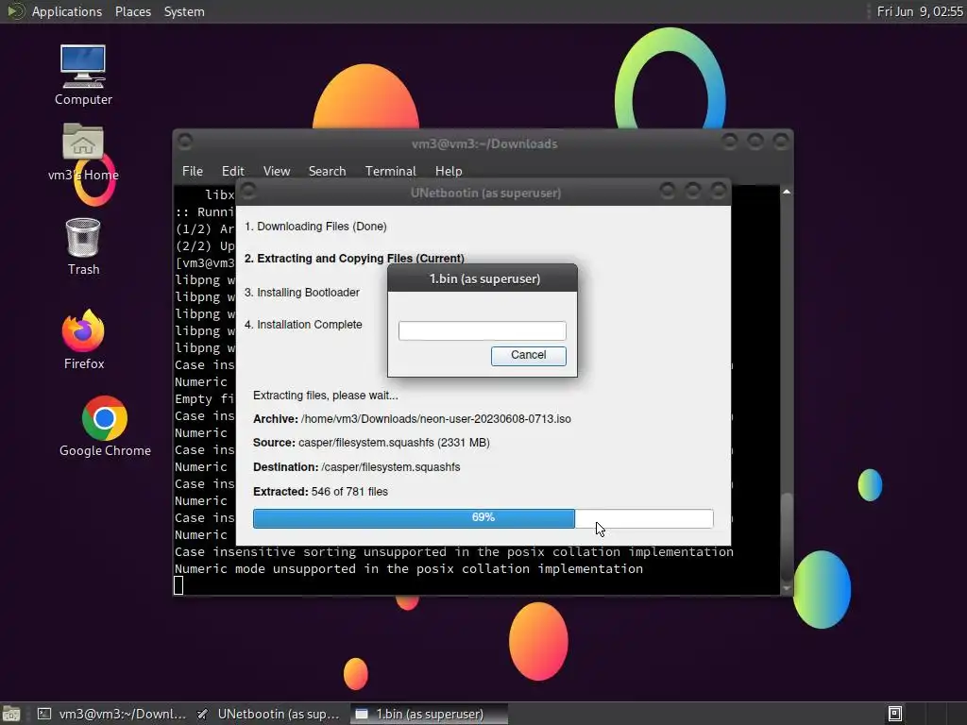Click the terminal cursor prompt line
Screen dimensions: 967x725
tap(178, 585)
